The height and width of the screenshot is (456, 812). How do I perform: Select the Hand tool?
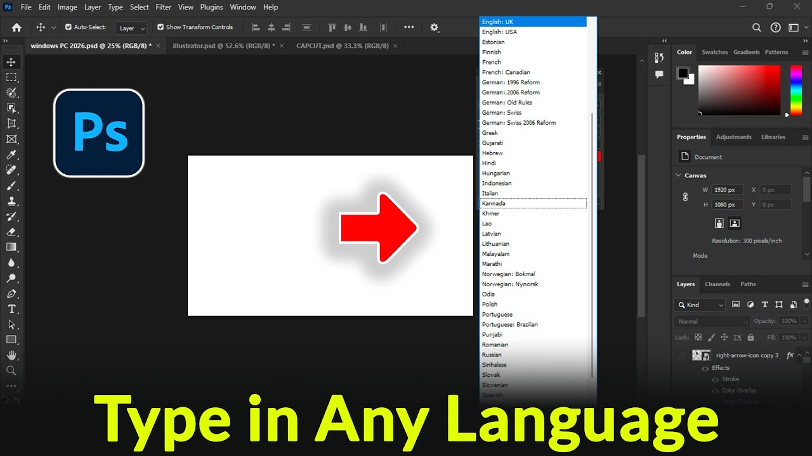(11, 355)
